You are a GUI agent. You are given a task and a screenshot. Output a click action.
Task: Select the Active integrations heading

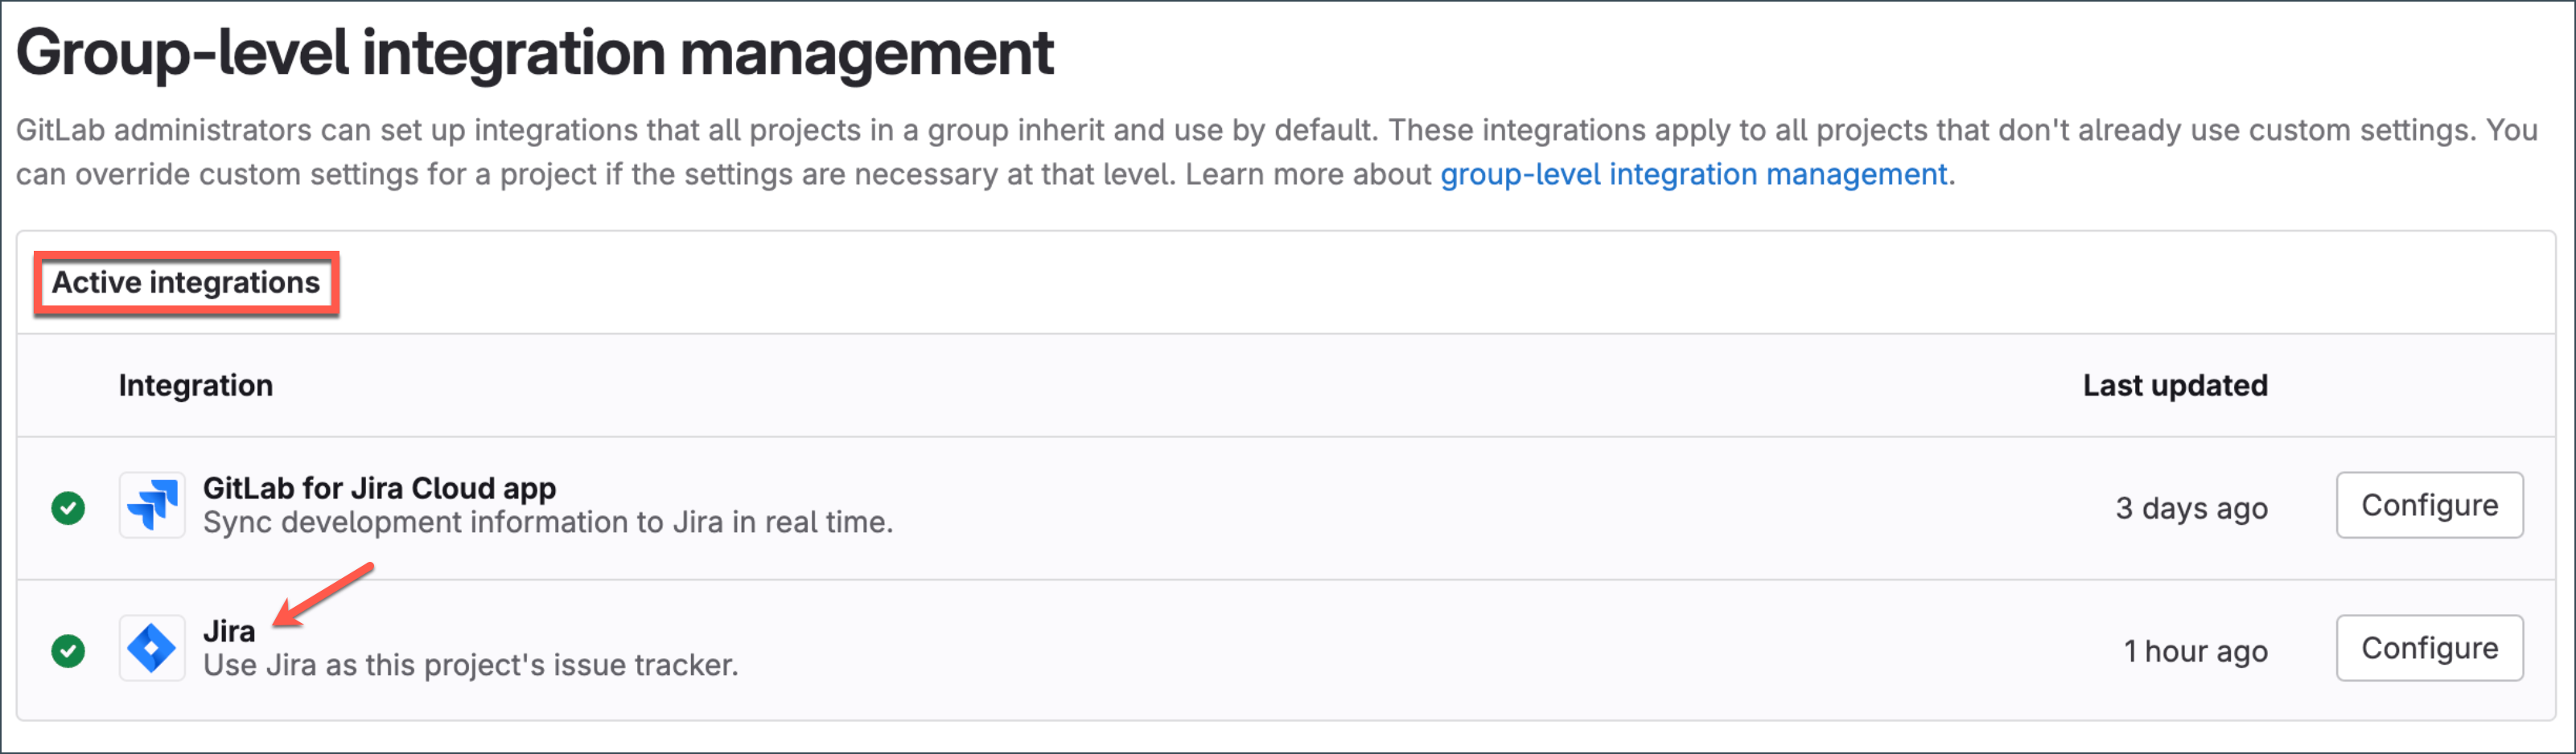186,283
